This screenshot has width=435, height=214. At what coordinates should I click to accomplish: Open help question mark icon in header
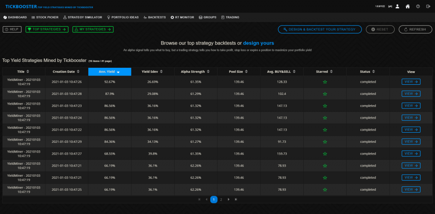(418, 6)
